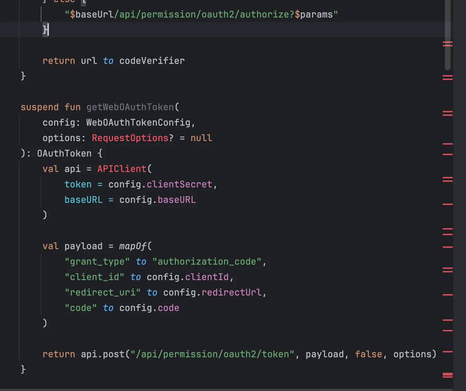Click the "/api/permission/oauth2/token" path string
The image size is (466, 391).
coord(212,354)
